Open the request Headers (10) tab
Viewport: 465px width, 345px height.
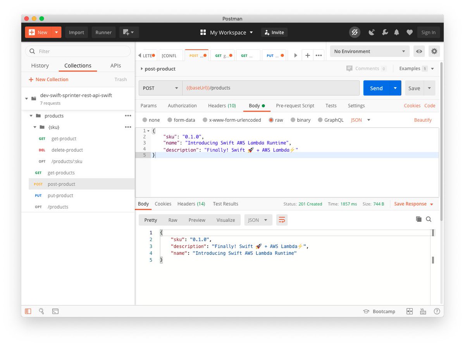(222, 105)
